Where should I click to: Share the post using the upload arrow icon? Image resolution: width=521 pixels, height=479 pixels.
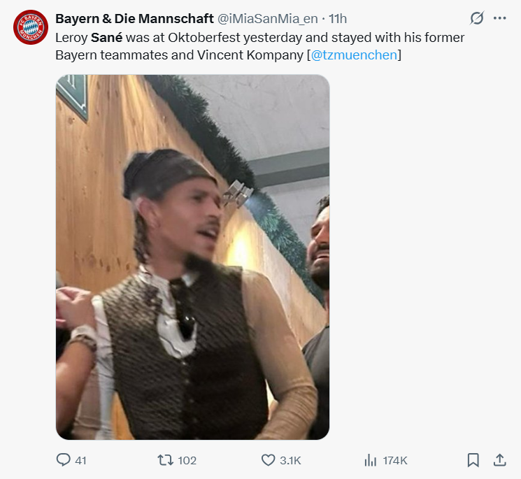point(499,460)
